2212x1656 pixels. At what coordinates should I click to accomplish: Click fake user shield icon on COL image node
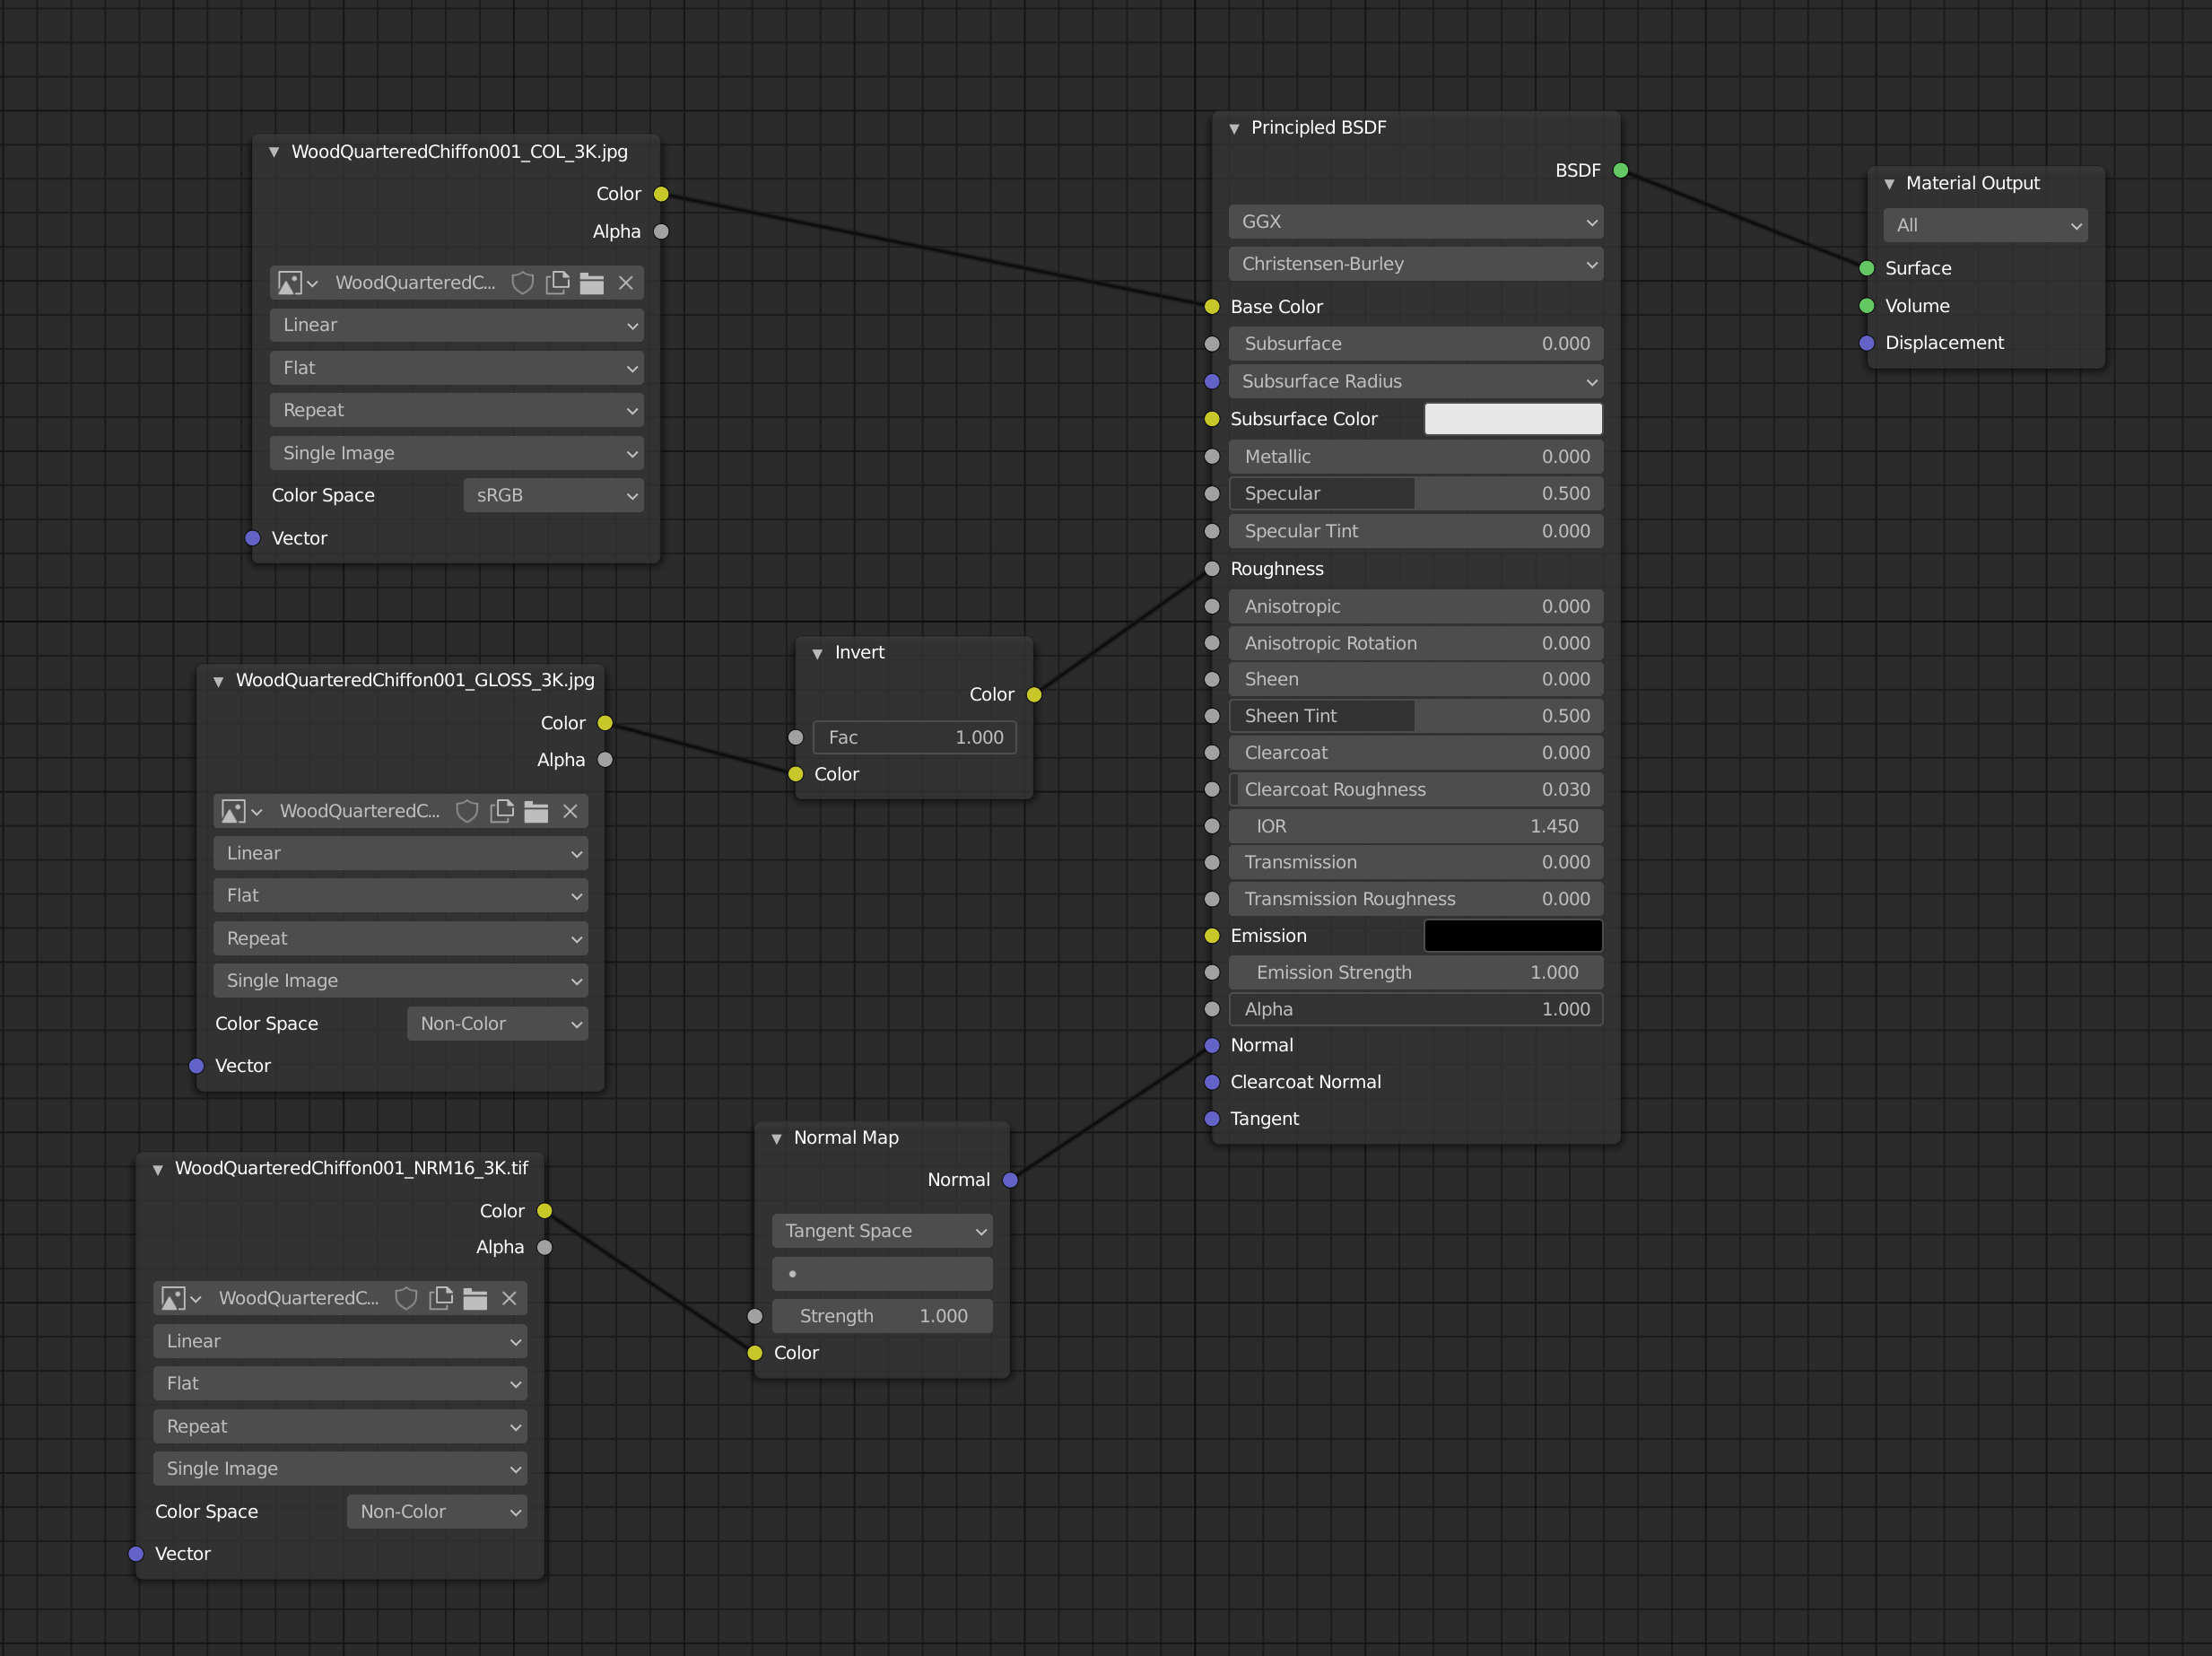pyautogui.click(x=522, y=283)
